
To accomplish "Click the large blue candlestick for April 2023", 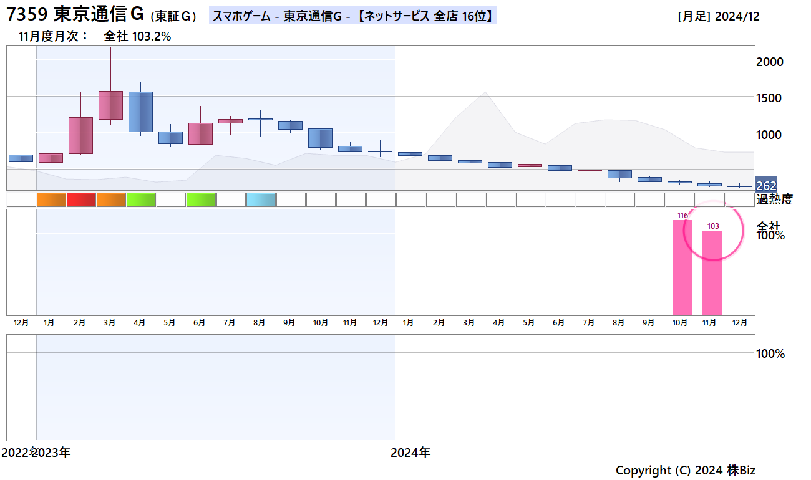I will [x=141, y=112].
